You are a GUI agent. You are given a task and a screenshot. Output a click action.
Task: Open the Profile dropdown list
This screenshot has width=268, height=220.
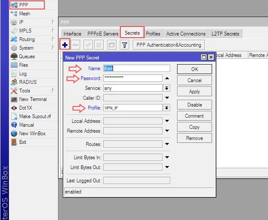(167, 108)
